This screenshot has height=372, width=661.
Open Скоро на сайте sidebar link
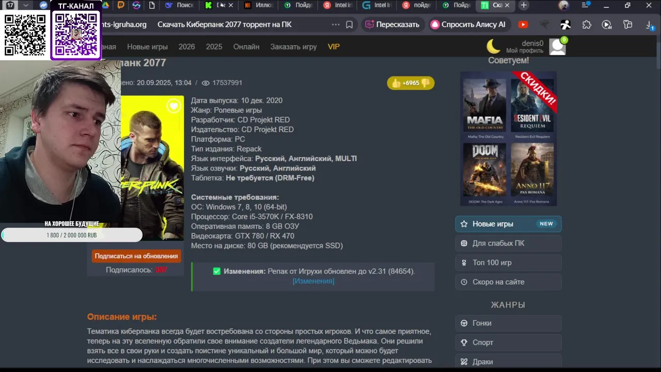coord(508,282)
